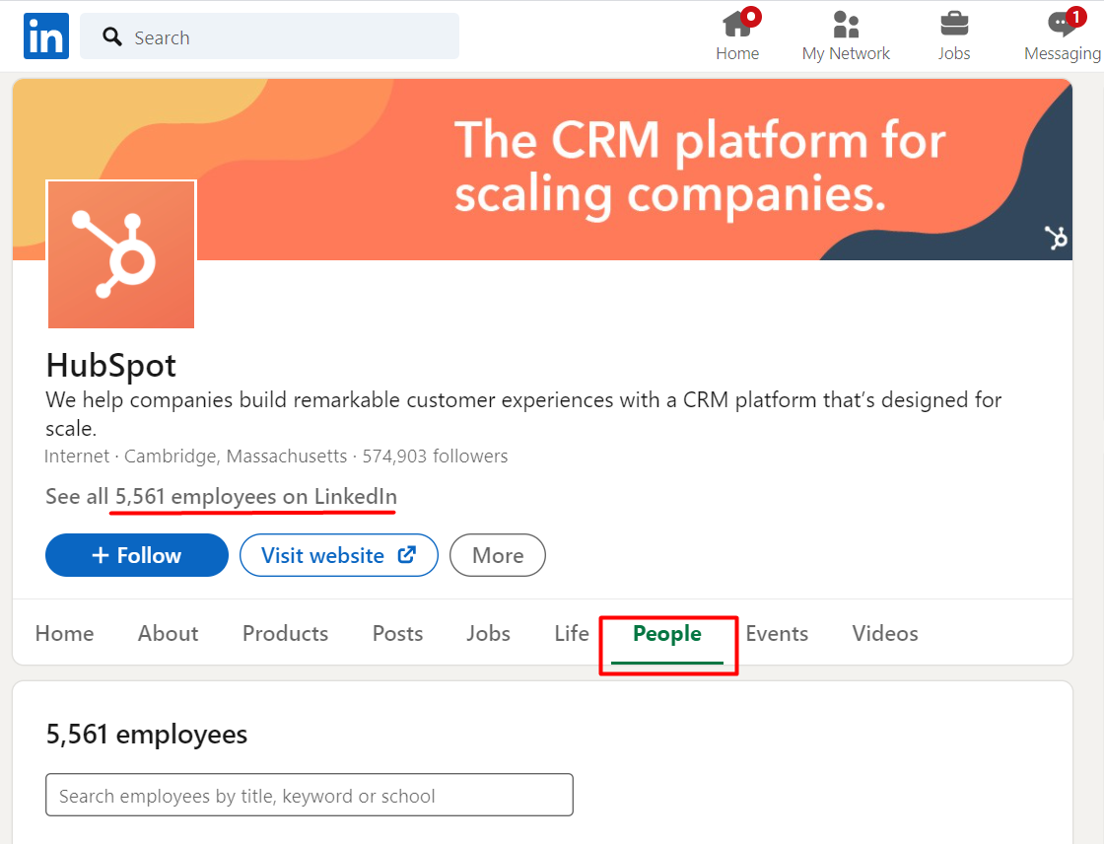Click the HubSpot sprocket icon on the banner
Image resolution: width=1104 pixels, height=844 pixels.
tap(1056, 239)
